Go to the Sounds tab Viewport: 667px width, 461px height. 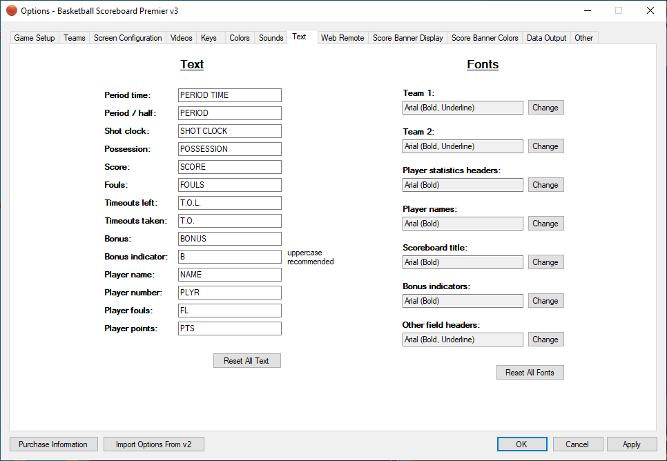tap(271, 38)
